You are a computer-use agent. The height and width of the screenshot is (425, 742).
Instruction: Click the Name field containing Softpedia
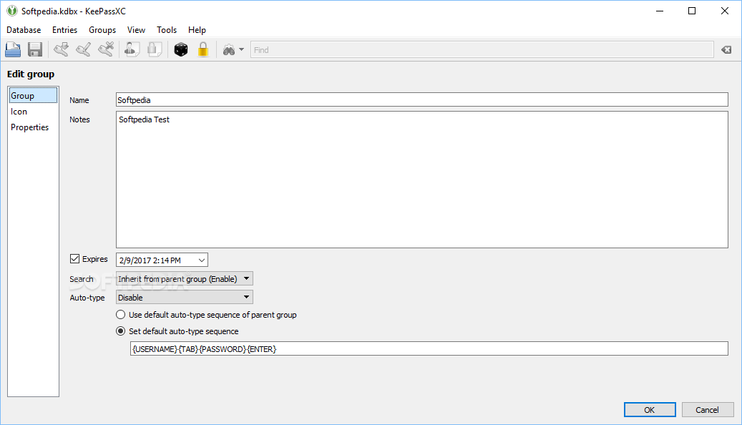click(422, 100)
